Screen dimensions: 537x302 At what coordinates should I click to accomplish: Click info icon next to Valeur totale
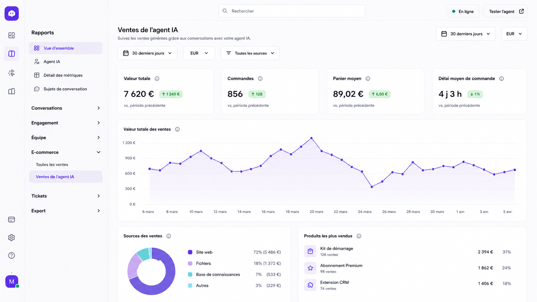[157, 79]
